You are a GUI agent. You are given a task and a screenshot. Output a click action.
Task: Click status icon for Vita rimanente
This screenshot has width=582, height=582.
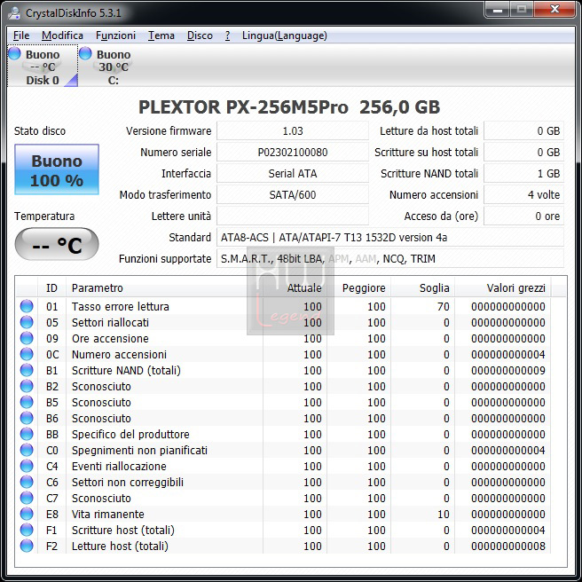27,514
